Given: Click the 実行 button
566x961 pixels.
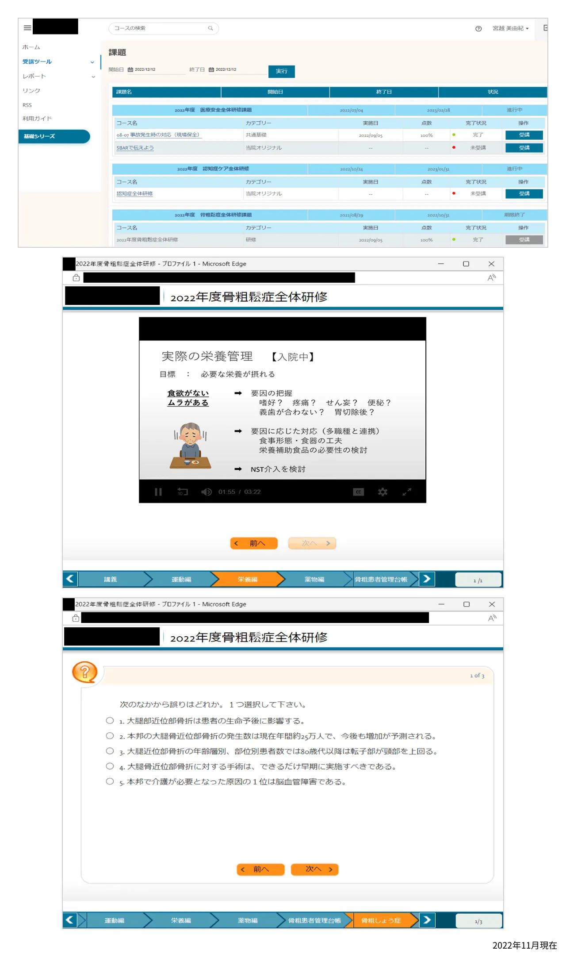Looking at the screenshot, I should pyautogui.click(x=281, y=71).
